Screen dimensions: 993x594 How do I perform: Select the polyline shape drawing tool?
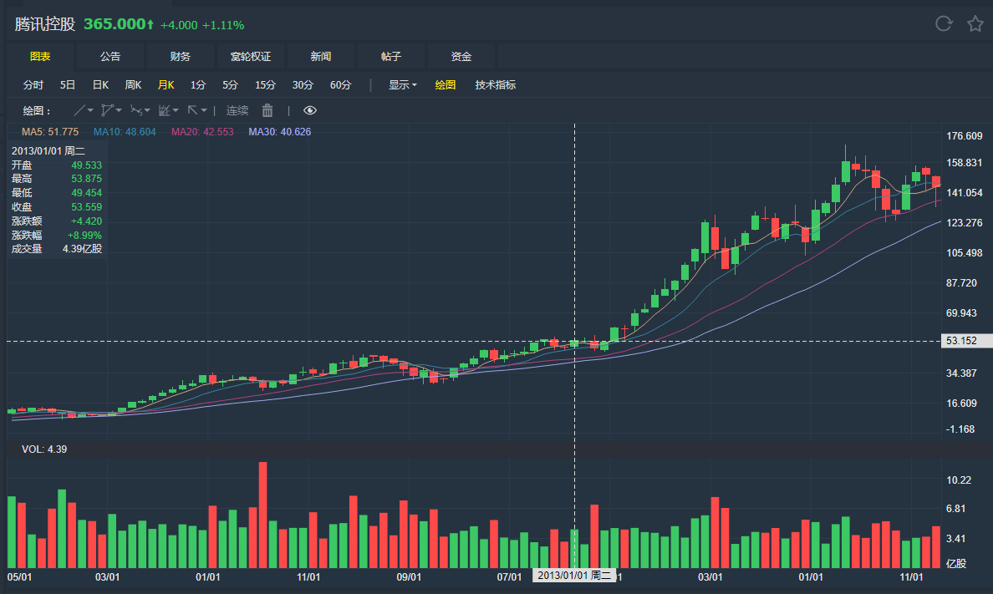[106, 110]
